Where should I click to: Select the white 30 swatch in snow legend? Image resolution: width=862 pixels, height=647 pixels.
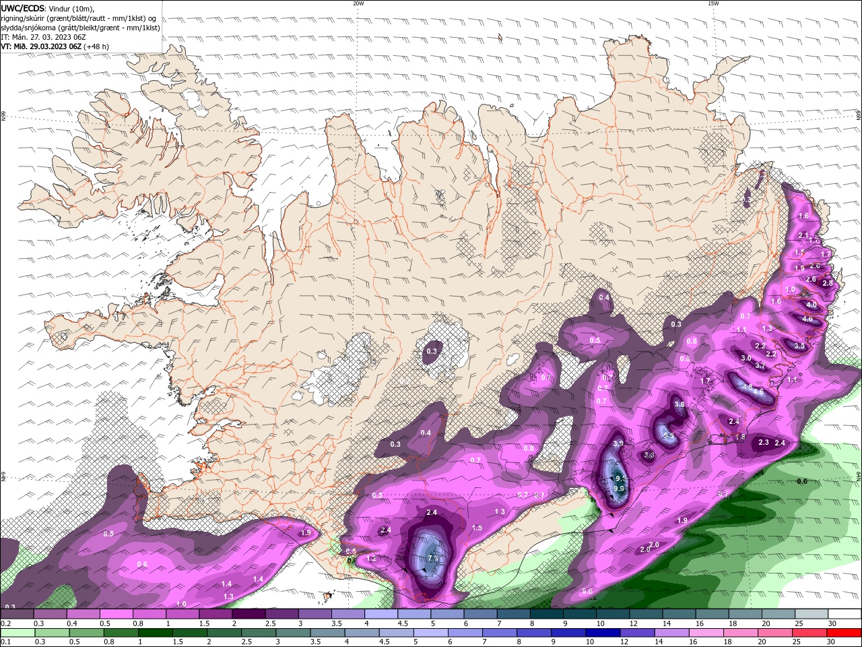click(844, 614)
